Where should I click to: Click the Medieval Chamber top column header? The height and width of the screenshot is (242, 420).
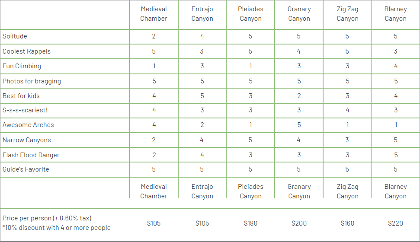154,14
